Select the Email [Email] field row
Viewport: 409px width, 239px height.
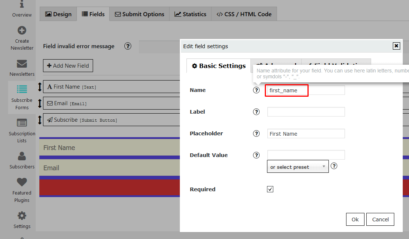[x=111, y=103]
